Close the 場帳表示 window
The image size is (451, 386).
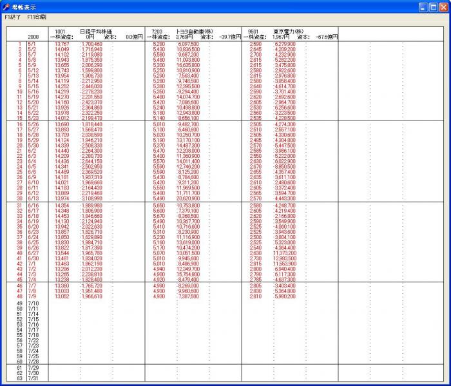click(x=444, y=6)
